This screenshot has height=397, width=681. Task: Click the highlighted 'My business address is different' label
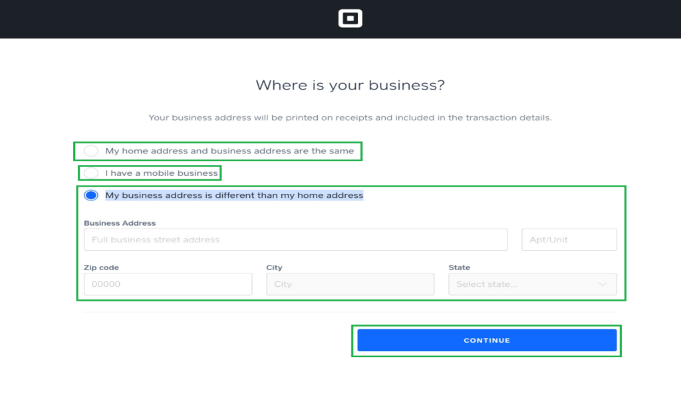234,195
